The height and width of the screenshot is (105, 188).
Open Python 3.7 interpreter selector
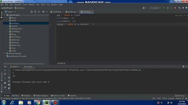pos(180,99)
